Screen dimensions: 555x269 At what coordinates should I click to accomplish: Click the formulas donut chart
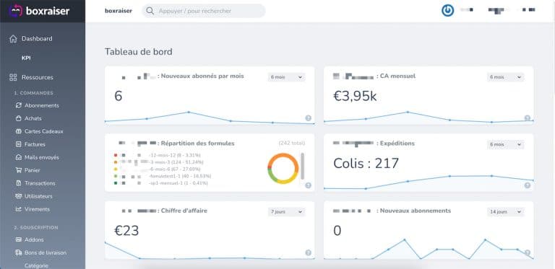pyautogui.click(x=283, y=169)
